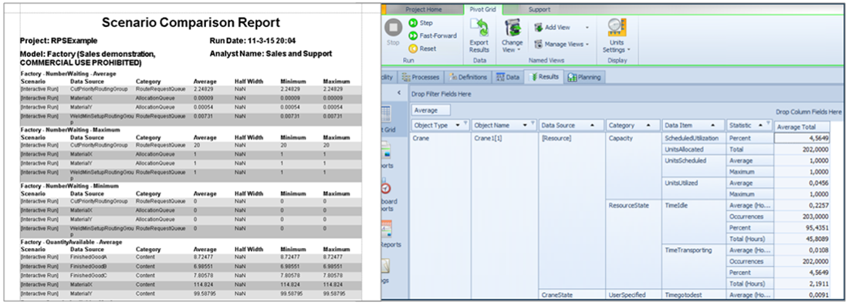Switch to the Project Home ribbon tab

point(424,9)
